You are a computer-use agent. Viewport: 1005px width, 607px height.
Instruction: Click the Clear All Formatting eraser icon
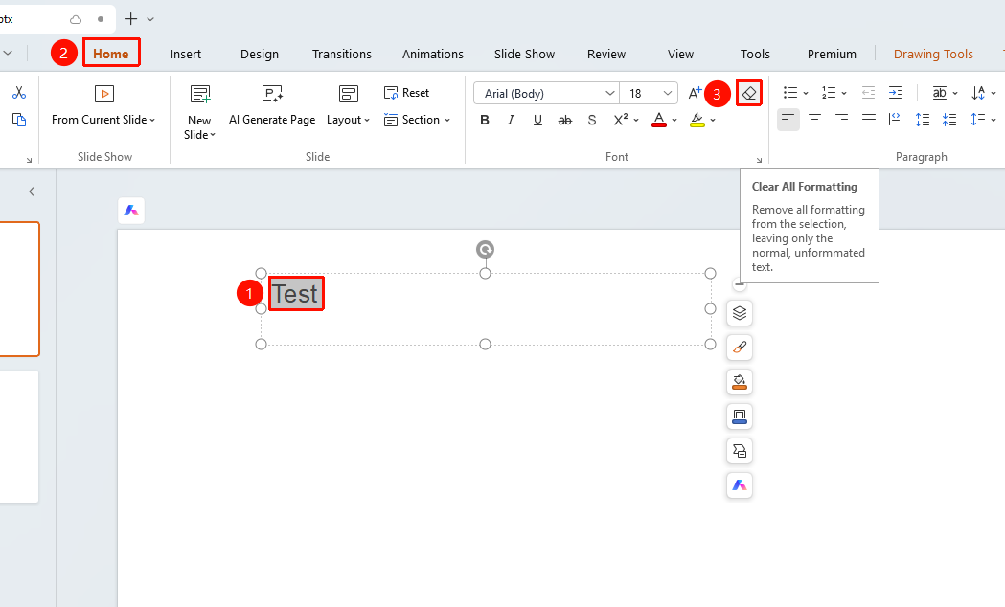coord(748,94)
